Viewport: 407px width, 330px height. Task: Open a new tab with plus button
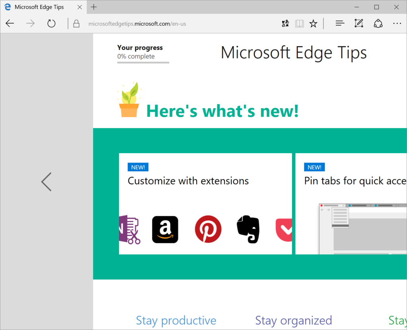tap(94, 7)
